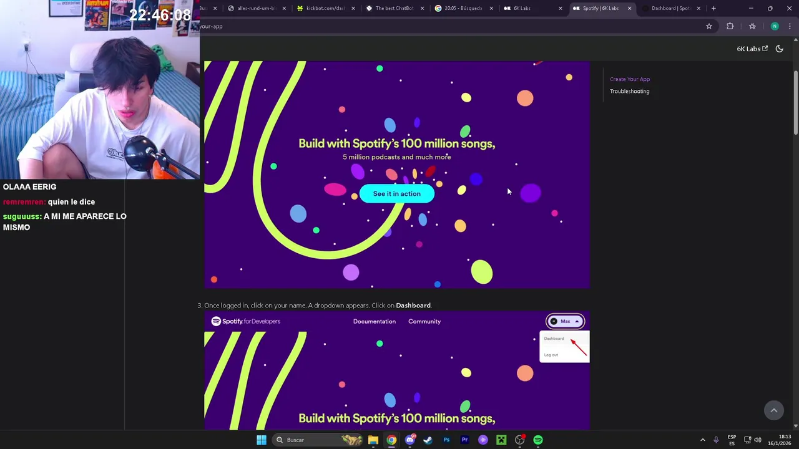The height and width of the screenshot is (449, 799).
Task: Open the 6K Labs external link
Action: (x=752, y=49)
